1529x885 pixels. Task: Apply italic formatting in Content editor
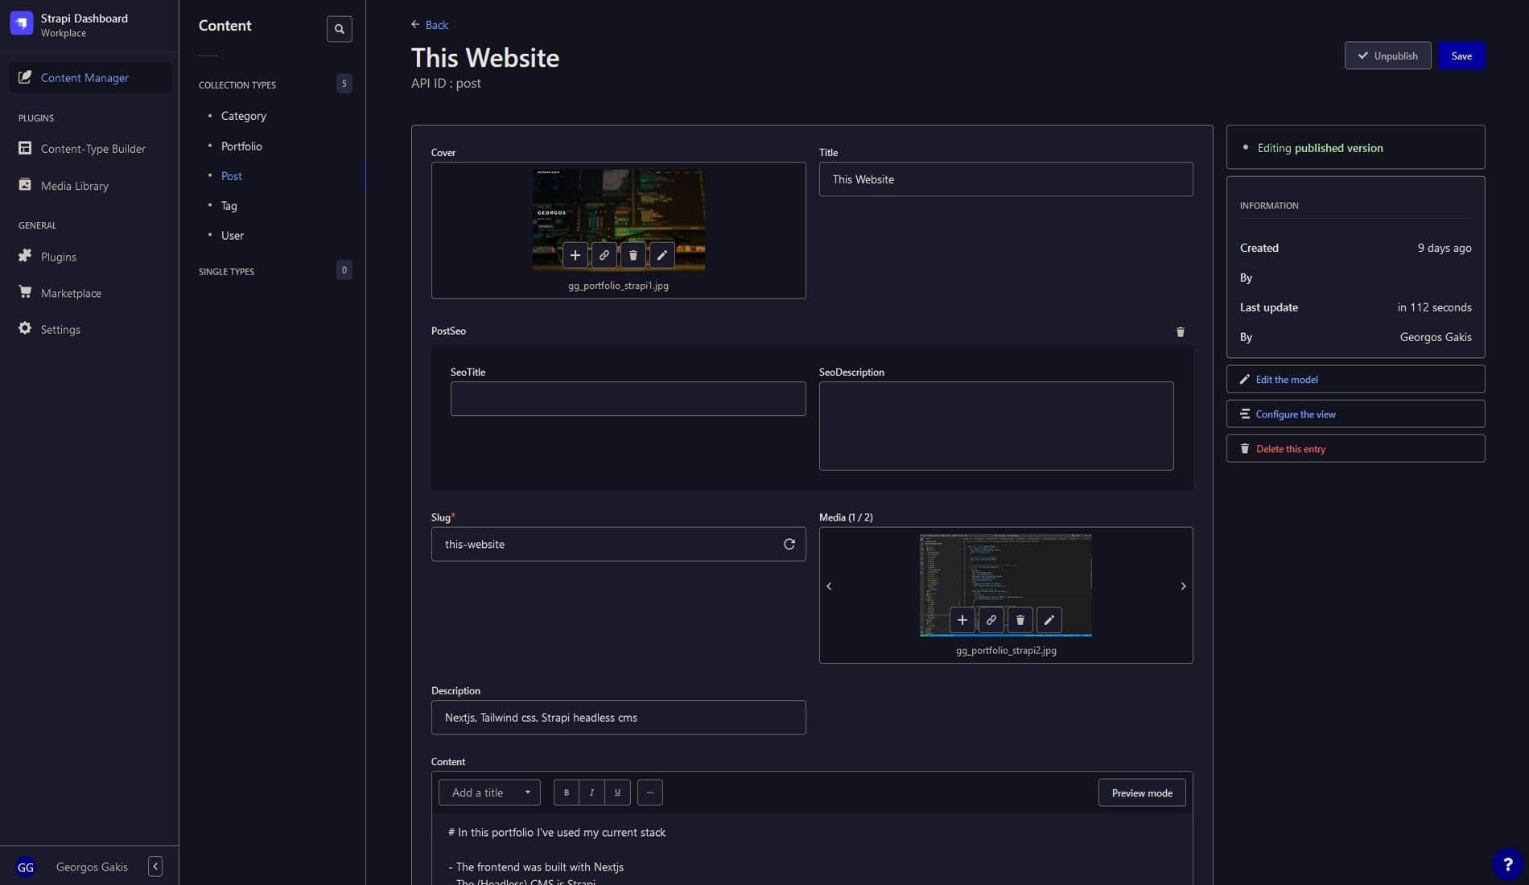(592, 792)
